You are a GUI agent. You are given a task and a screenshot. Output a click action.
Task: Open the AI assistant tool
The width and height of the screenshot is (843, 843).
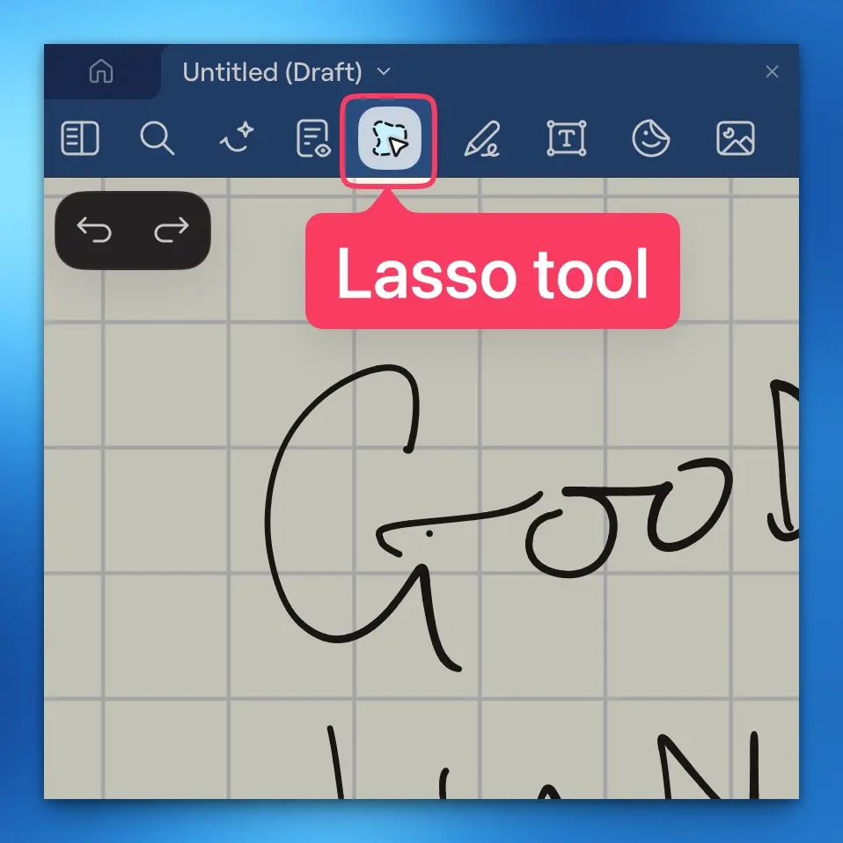[234, 139]
